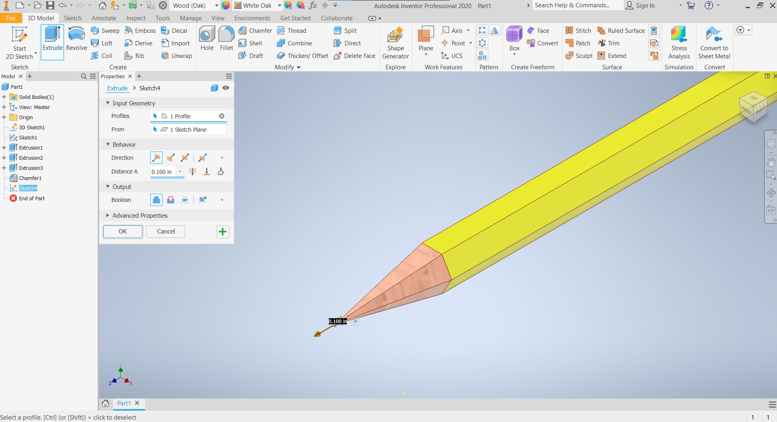777x422 pixels.
Task: Click the Search Help & Commands box
Action: click(x=578, y=5)
